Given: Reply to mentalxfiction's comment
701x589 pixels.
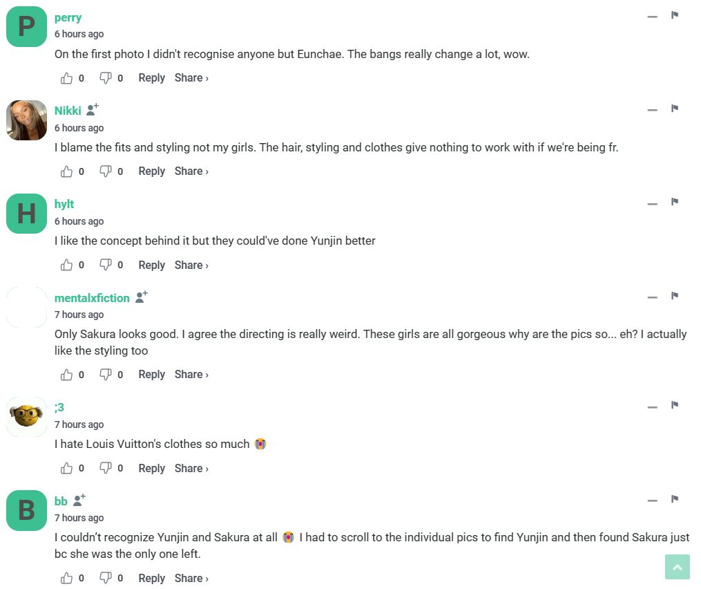Looking at the screenshot, I should (x=151, y=375).
